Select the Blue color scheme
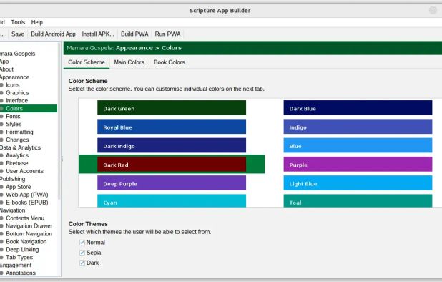 point(358,145)
